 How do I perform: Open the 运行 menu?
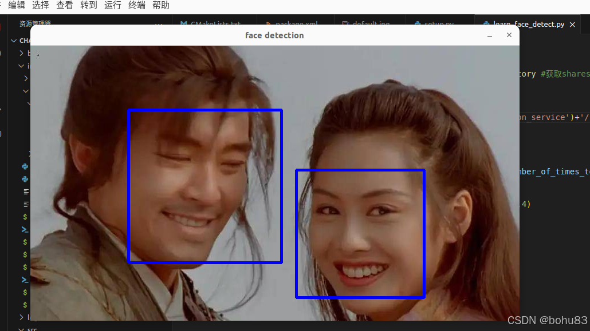(113, 5)
